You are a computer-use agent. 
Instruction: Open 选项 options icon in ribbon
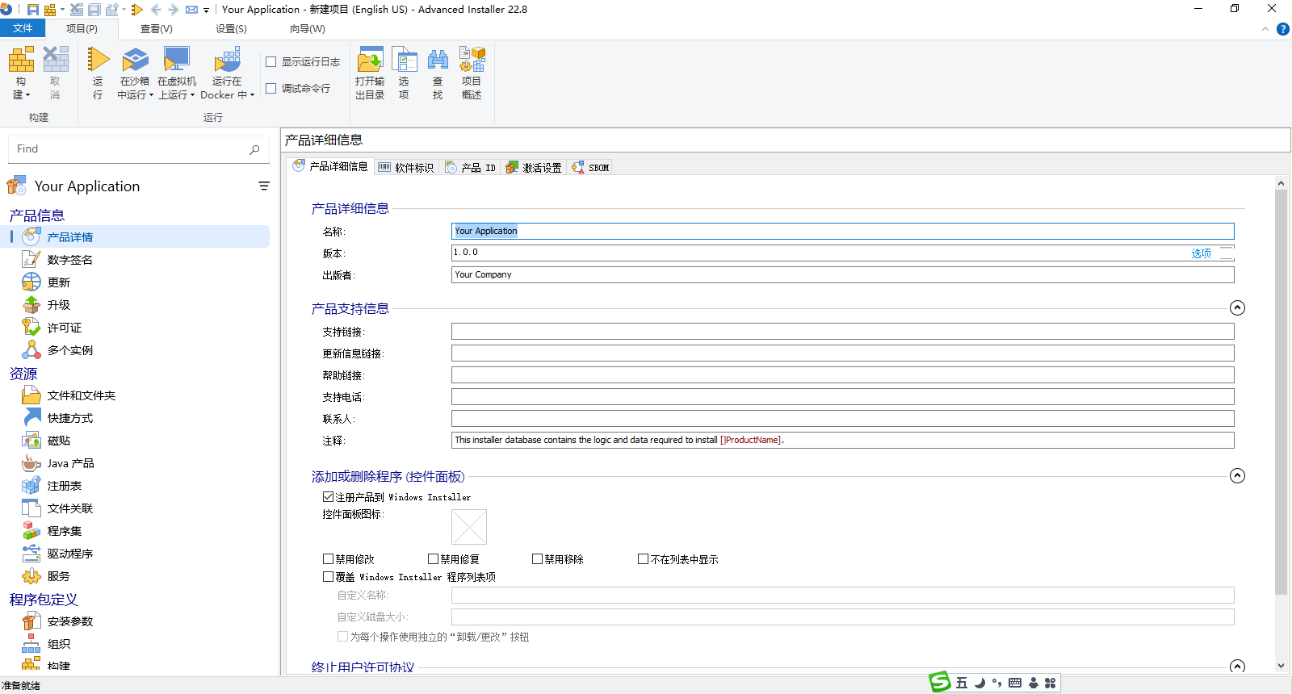click(404, 60)
